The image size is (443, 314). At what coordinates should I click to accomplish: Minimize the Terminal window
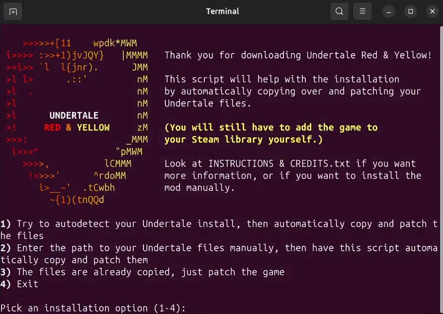click(389, 12)
